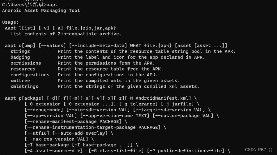277x155 pixels.
Task: Click the '[--utf16]' flag text
Action: 37,133
